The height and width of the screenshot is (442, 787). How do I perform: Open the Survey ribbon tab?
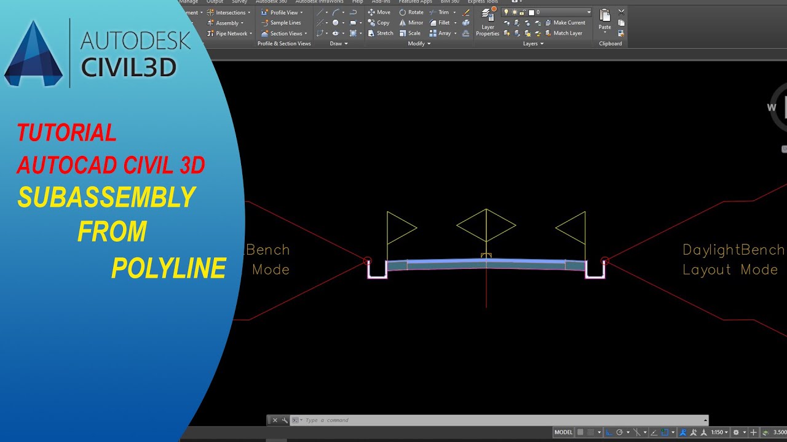[239, 2]
